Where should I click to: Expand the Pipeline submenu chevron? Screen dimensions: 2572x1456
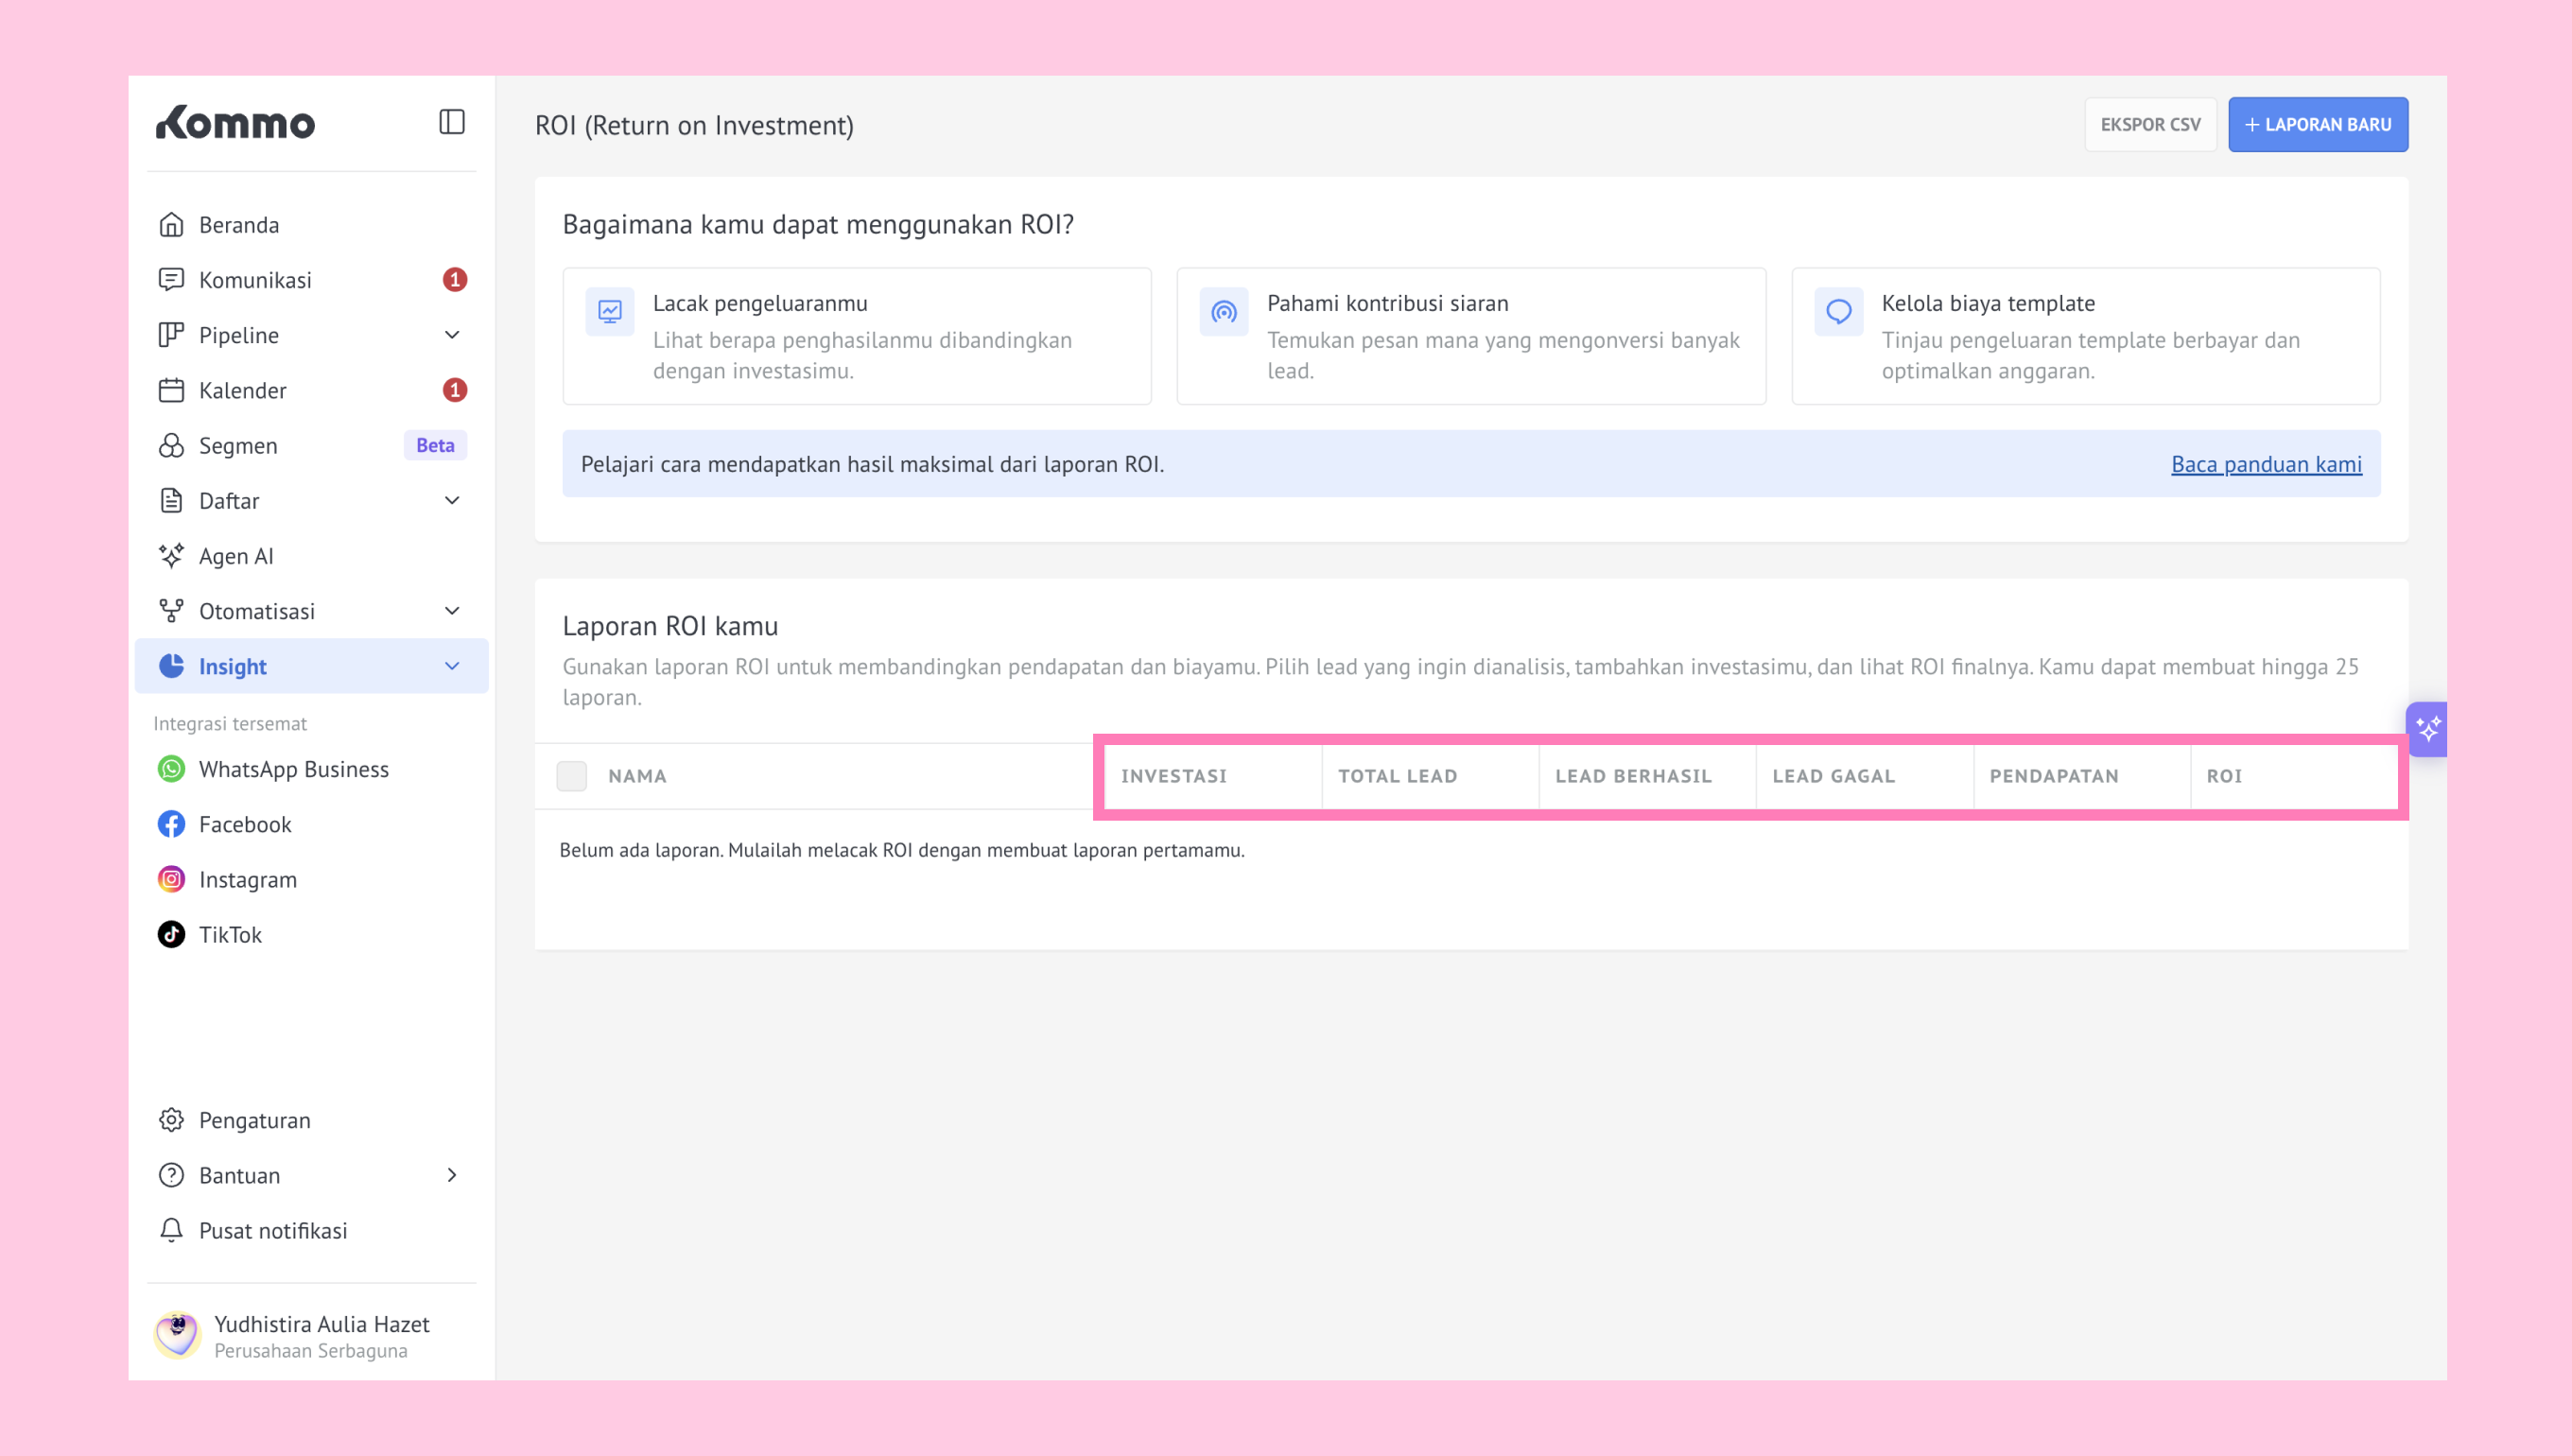click(x=452, y=334)
